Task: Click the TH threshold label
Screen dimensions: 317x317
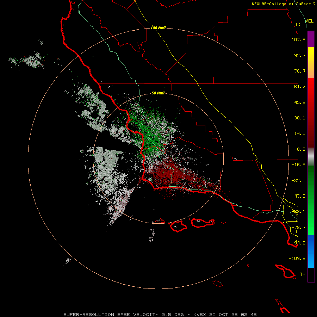Action: [303, 274]
